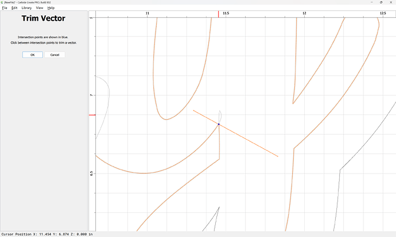Image resolution: width=396 pixels, height=237 pixels.
Task: Click the blue intersection point on canvas
Action: 219,124
